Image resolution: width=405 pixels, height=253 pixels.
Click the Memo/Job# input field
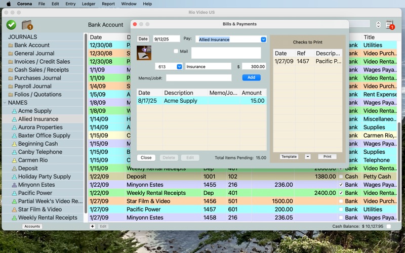point(198,78)
